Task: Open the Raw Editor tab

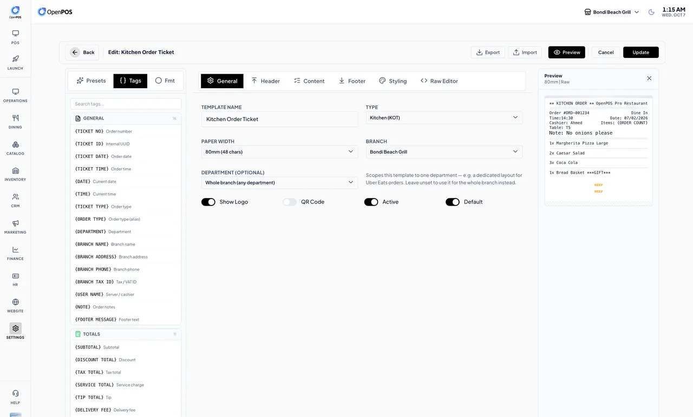Action: click(x=439, y=81)
